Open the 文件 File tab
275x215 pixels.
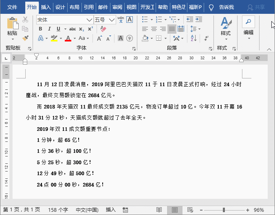point(12,7)
